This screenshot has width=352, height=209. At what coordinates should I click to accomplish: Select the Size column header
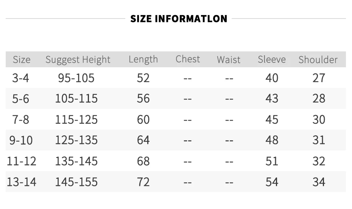[22, 60]
